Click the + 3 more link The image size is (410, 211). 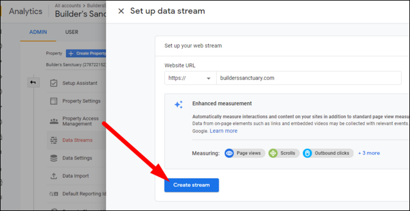pyautogui.click(x=369, y=153)
